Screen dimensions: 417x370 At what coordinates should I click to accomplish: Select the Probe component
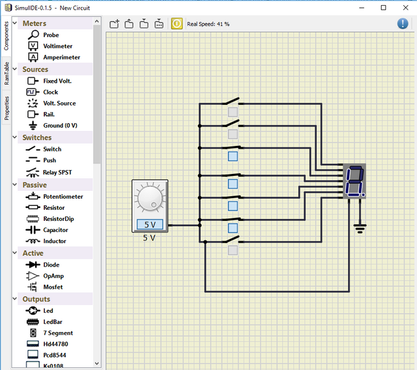[x=51, y=35]
